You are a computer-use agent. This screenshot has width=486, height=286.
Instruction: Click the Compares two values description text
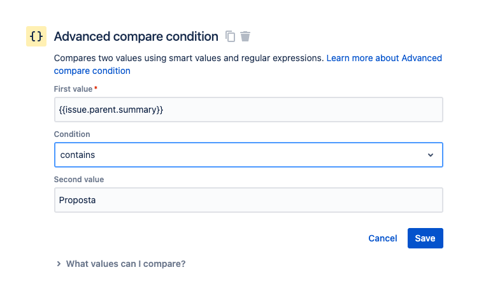(189, 58)
